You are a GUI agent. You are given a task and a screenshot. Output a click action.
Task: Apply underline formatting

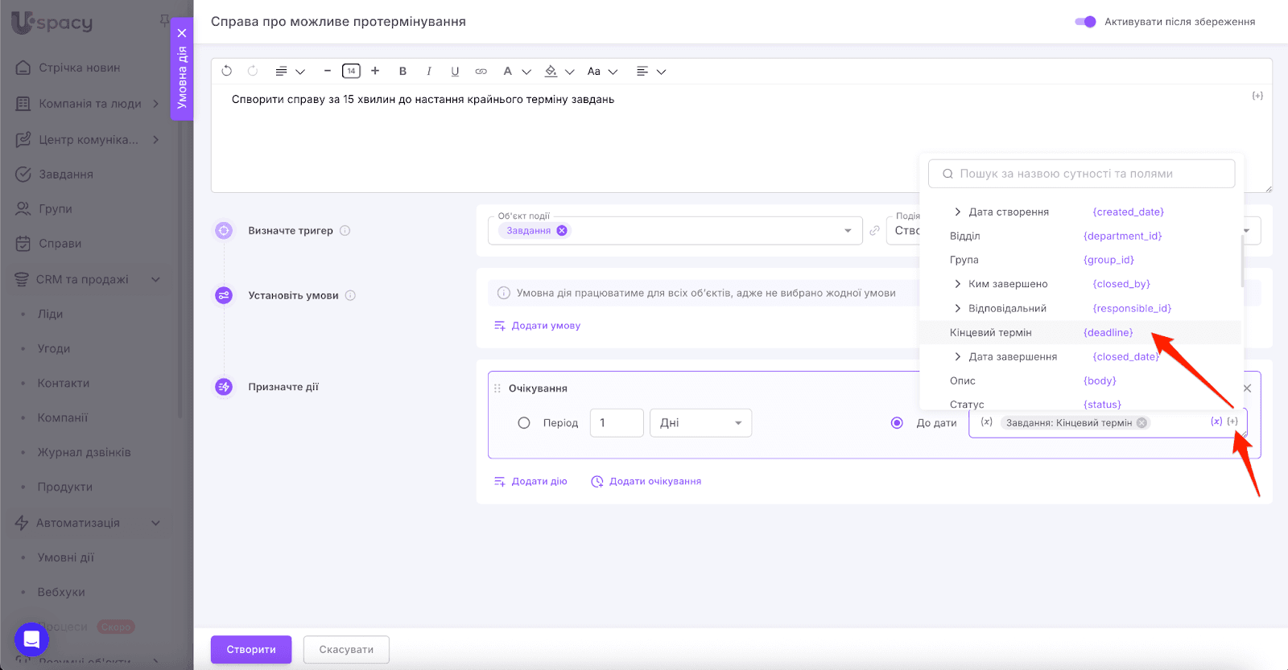[x=455, y=71]
